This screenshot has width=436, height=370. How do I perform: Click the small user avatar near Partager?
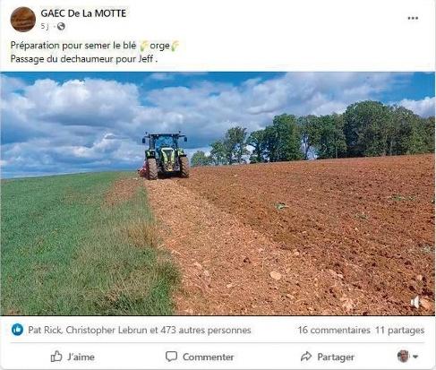coord(403,357)
